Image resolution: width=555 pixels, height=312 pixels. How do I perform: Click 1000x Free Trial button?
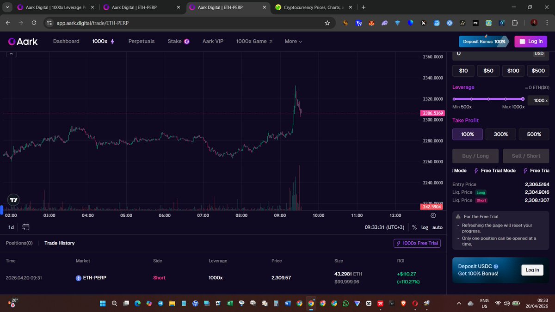[417, 243]
